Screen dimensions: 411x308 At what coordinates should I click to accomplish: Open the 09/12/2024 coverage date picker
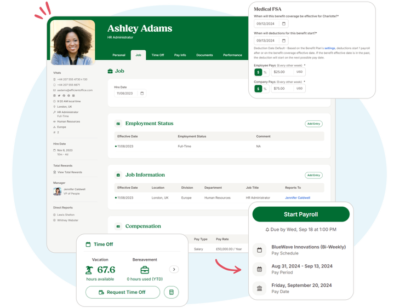point(271,24)
